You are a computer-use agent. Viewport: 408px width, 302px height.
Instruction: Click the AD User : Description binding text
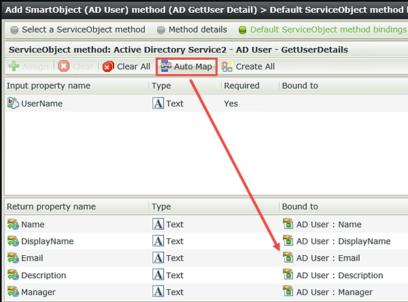[x=339, y=276]
